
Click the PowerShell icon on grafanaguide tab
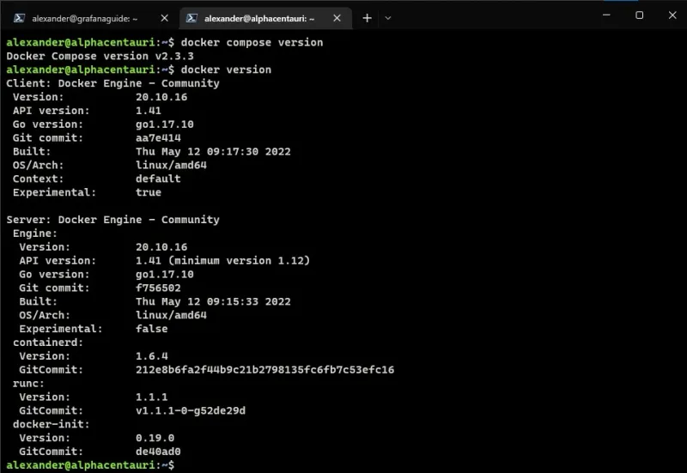point(19,18)
